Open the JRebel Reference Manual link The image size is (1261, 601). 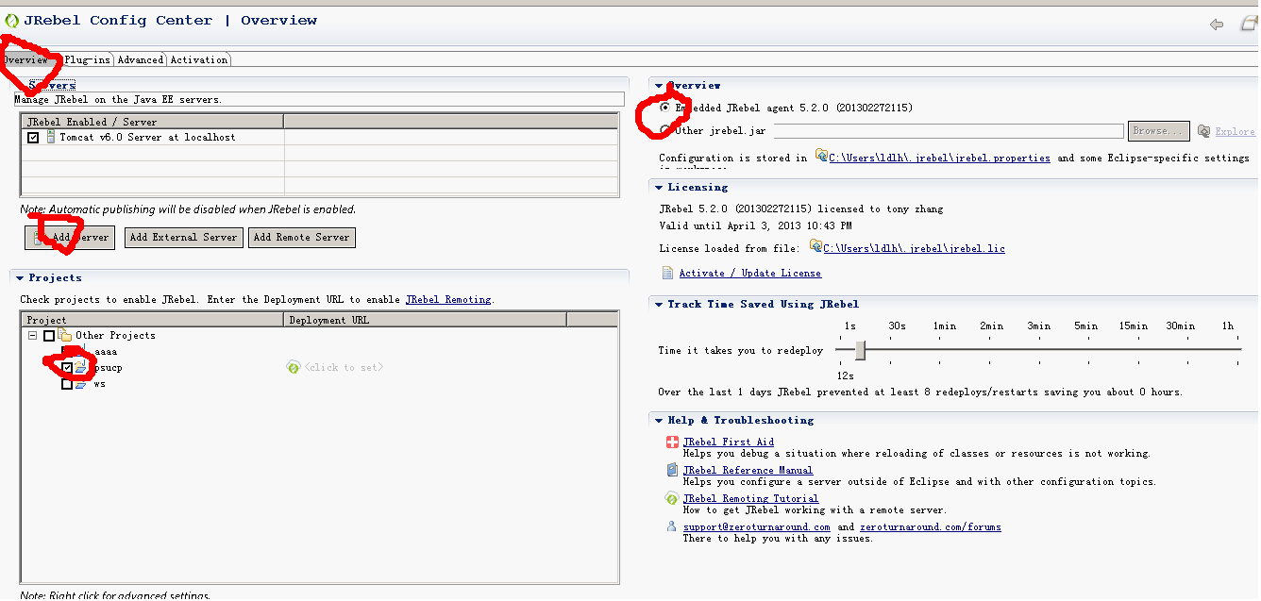748,470
